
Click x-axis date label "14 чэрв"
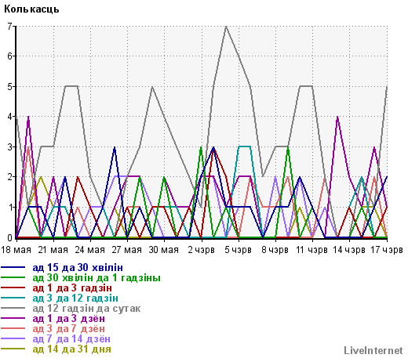[x=349, y=250]
